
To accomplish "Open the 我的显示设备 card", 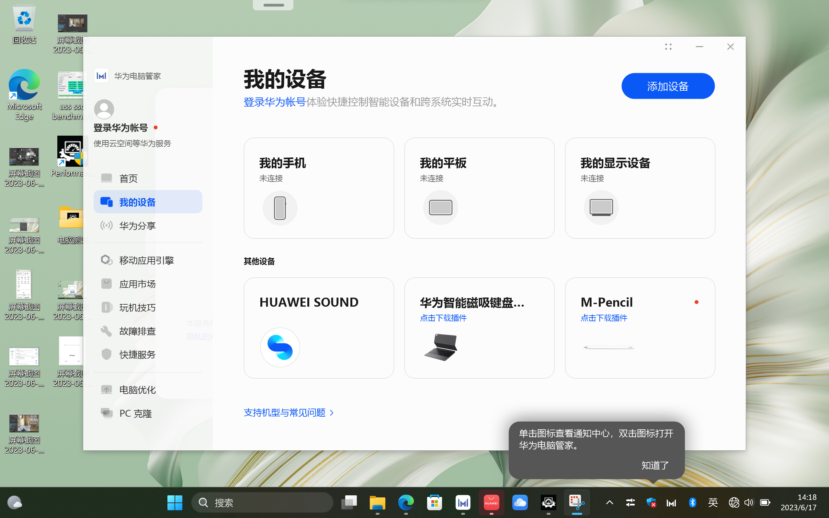I will click(640, 188).
